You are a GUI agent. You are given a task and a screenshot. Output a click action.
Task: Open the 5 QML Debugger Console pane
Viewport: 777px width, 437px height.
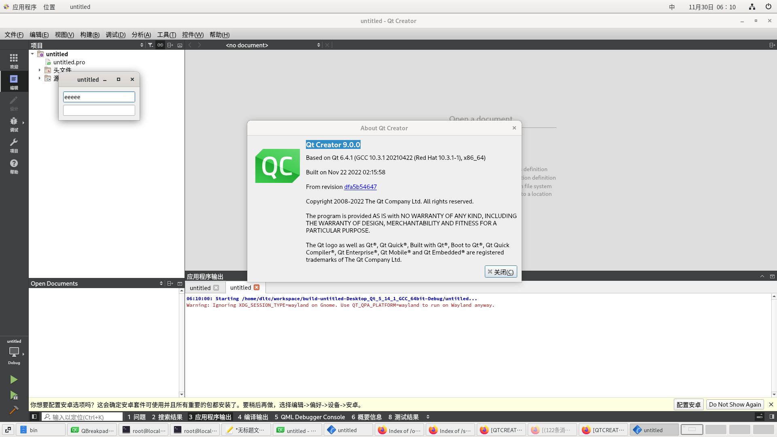coord(310,417)
